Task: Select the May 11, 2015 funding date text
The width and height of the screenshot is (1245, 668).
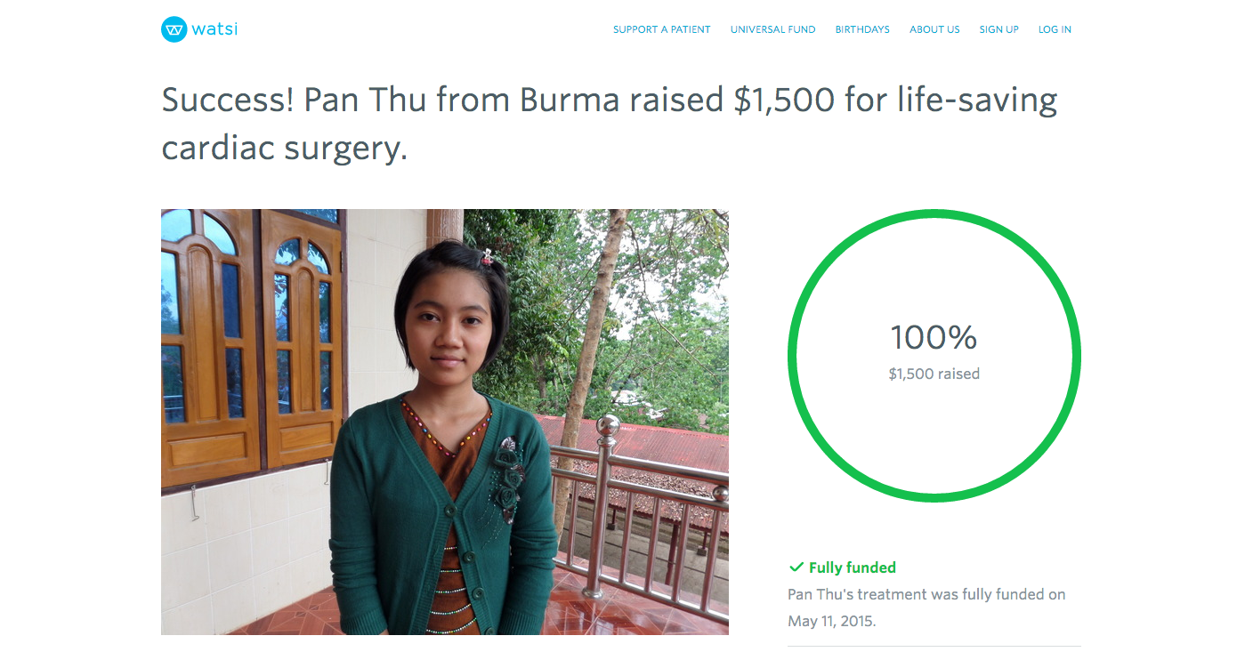Action: [x=829, y=621]
